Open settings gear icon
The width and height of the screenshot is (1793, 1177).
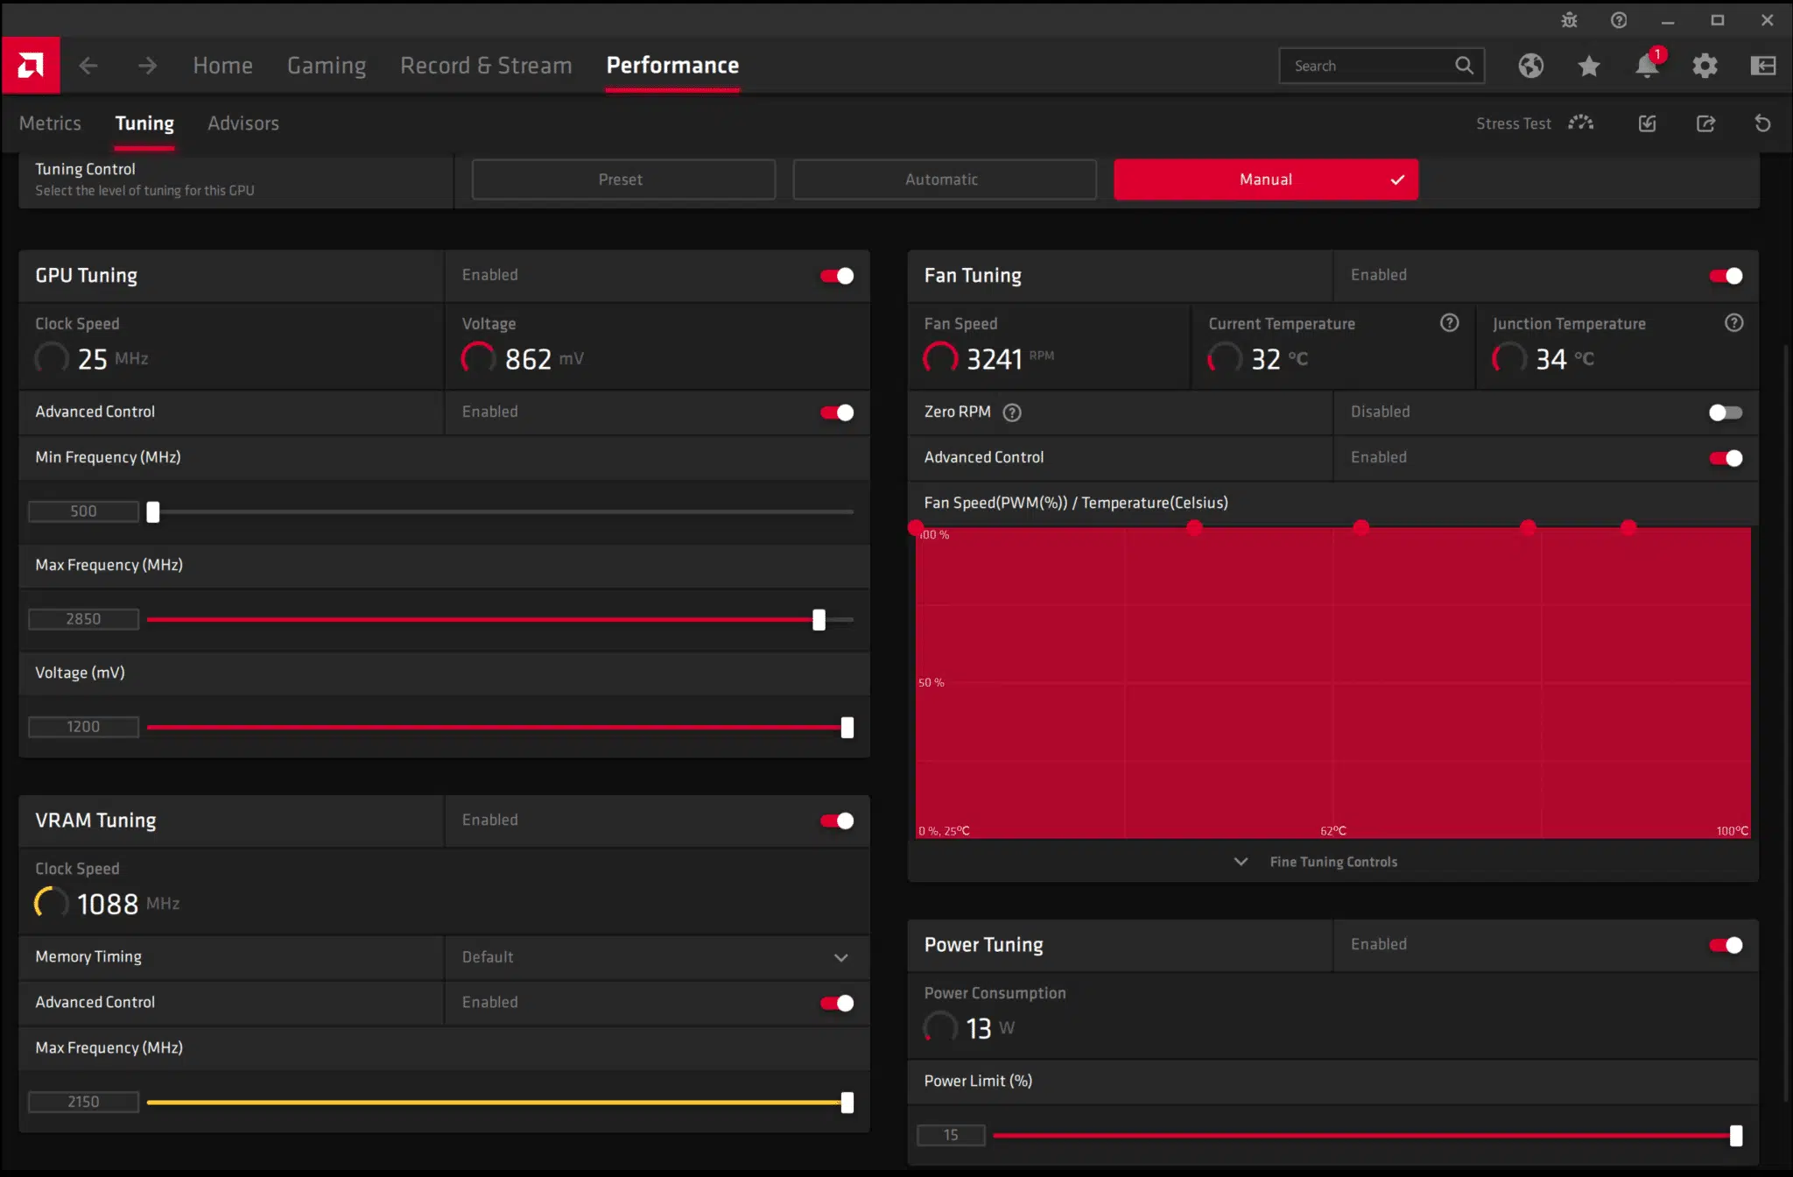[1705, 66]
